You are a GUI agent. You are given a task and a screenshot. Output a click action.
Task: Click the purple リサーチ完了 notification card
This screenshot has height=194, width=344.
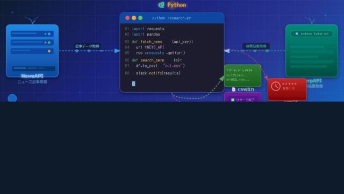(x=242, y=97)
